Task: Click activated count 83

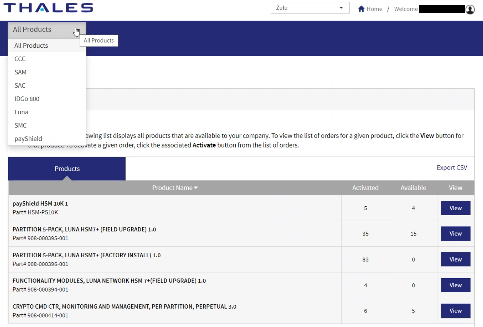Action: coord(366,260)
